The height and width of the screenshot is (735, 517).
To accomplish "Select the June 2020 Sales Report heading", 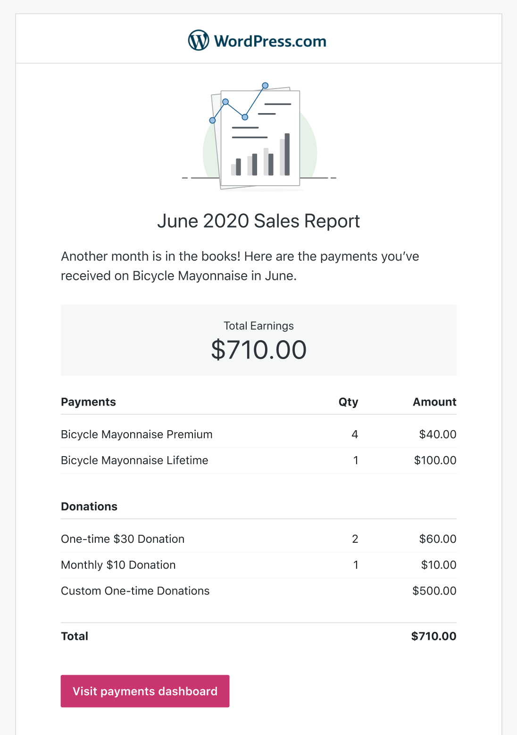I will (258, 221).
